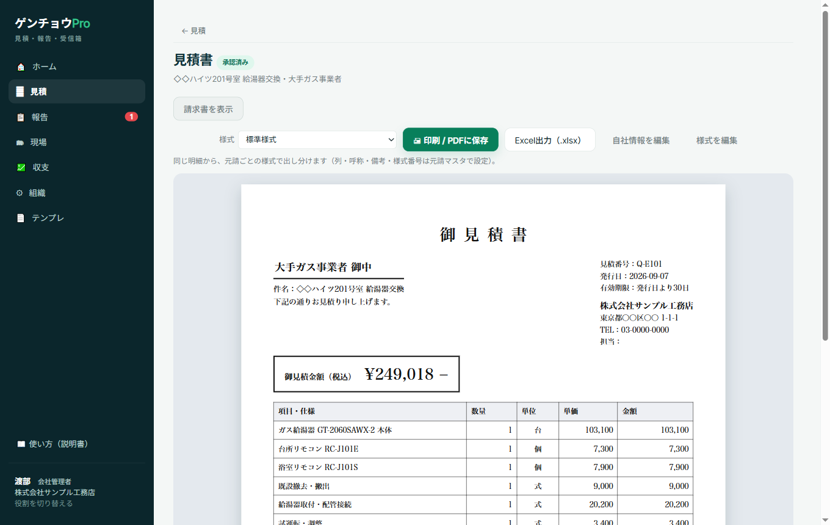Click the printer icon on print button
The width and height of the screenshot is (830, 525).
[417, 140]
